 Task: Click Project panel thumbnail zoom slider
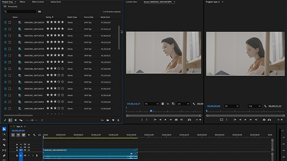click(32, 120)
